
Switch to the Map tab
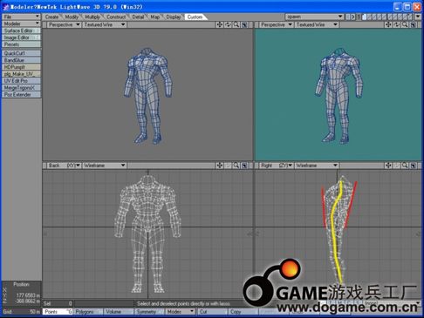(x=154, y=17)
